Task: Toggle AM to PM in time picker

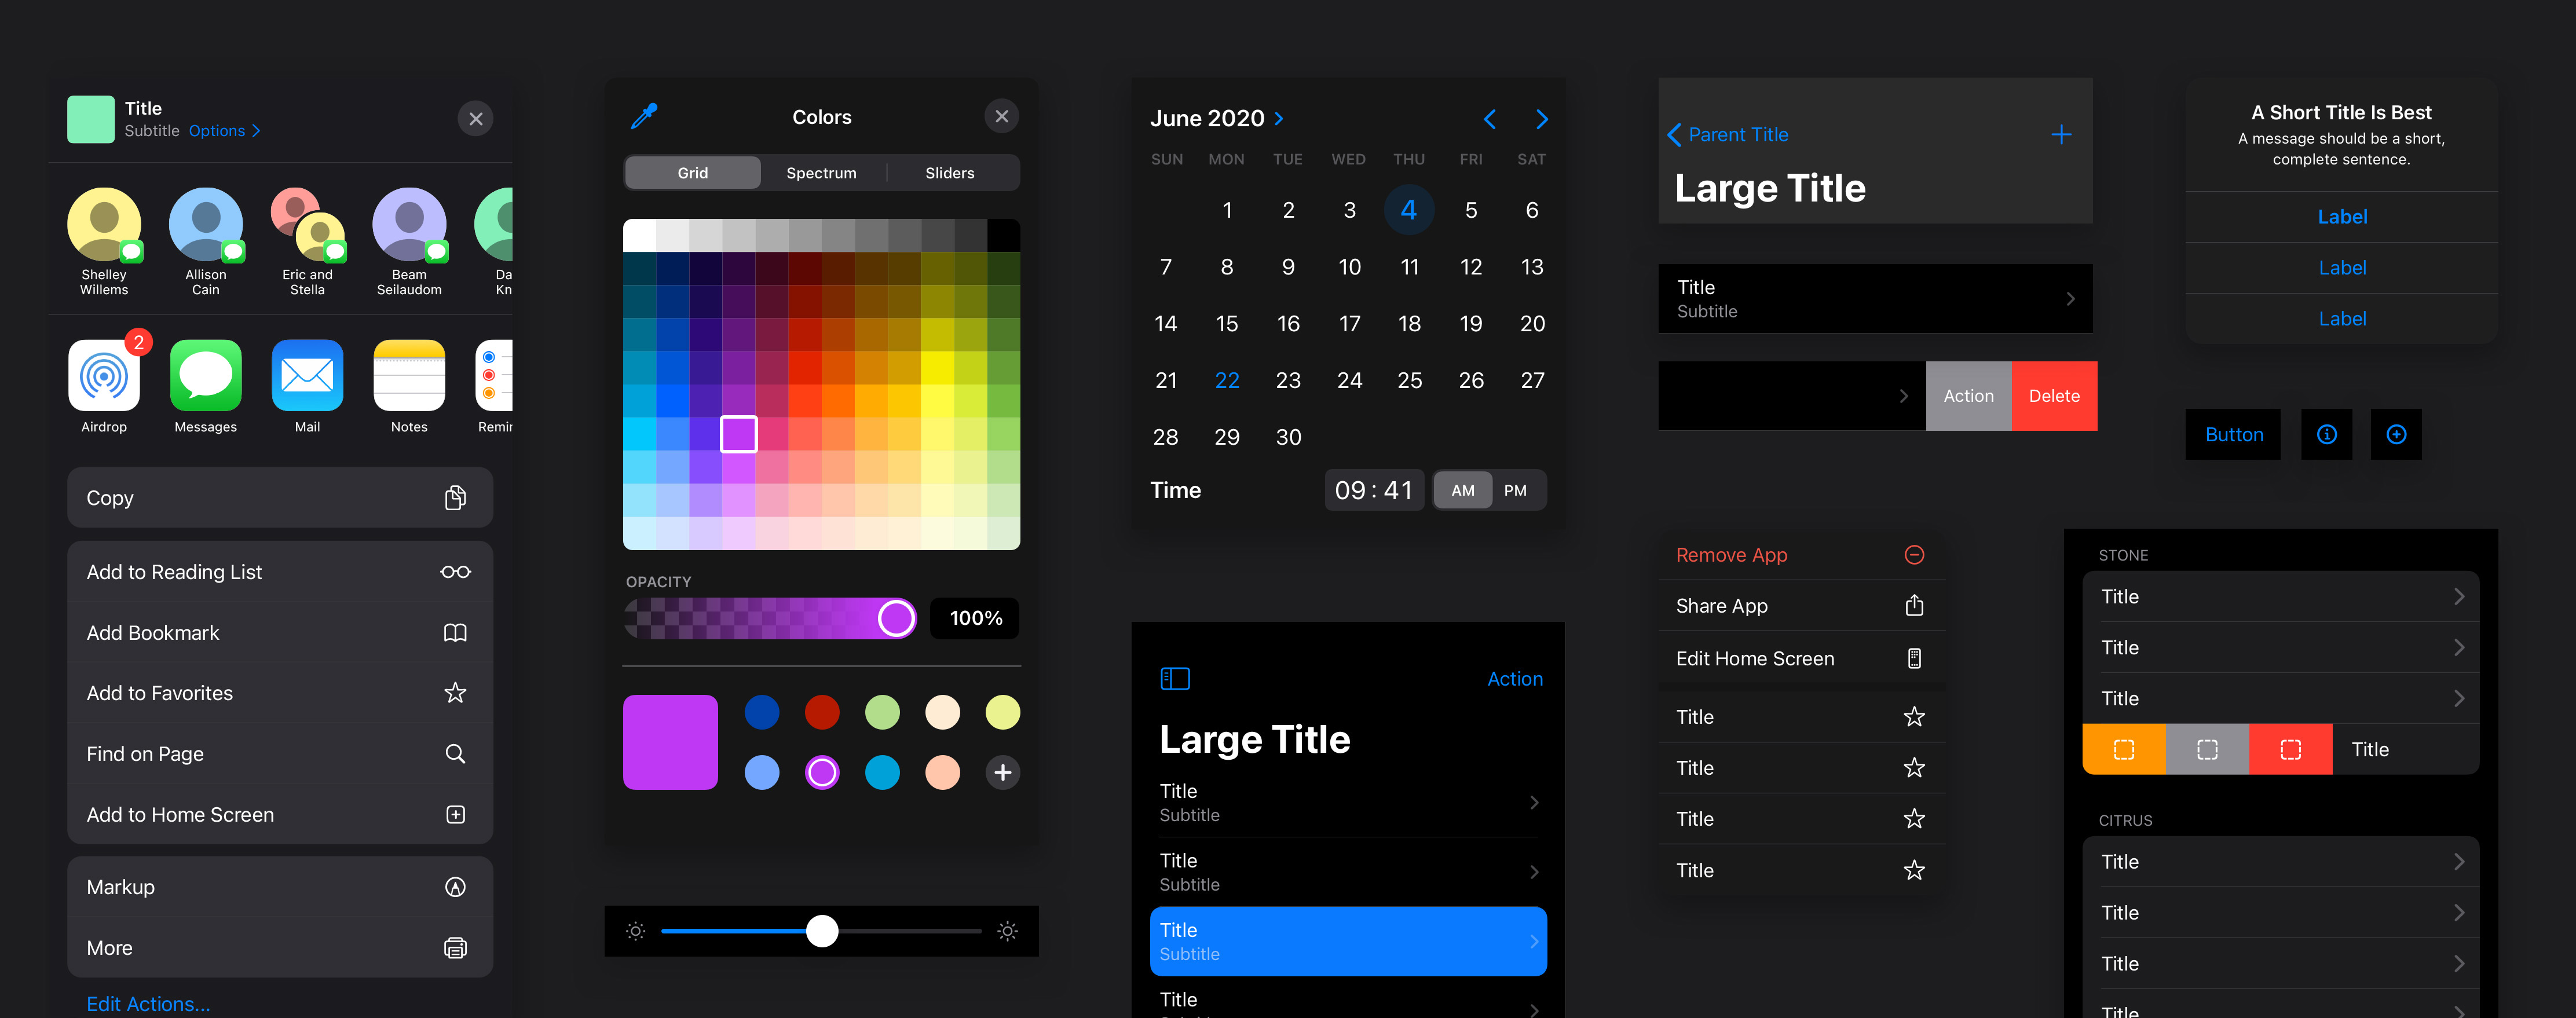Action: click(1514, 489)
